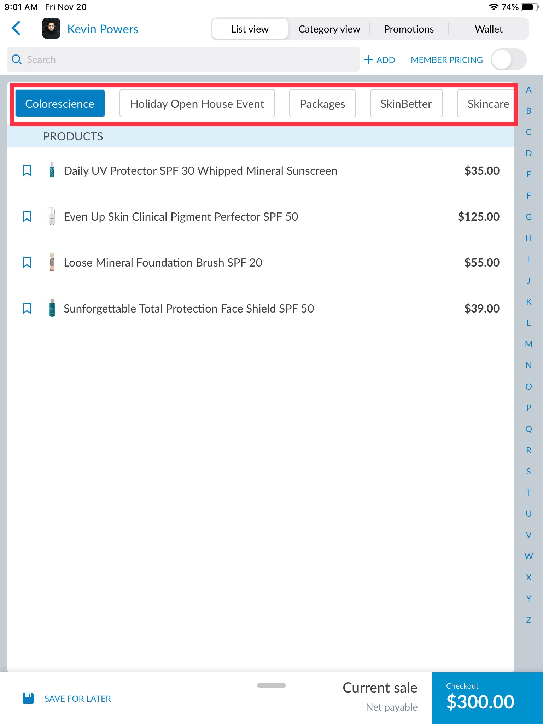This screenshot has width=543, height=724.
Task: Select the SkinBetter category chip
Action: click(406, 104)
